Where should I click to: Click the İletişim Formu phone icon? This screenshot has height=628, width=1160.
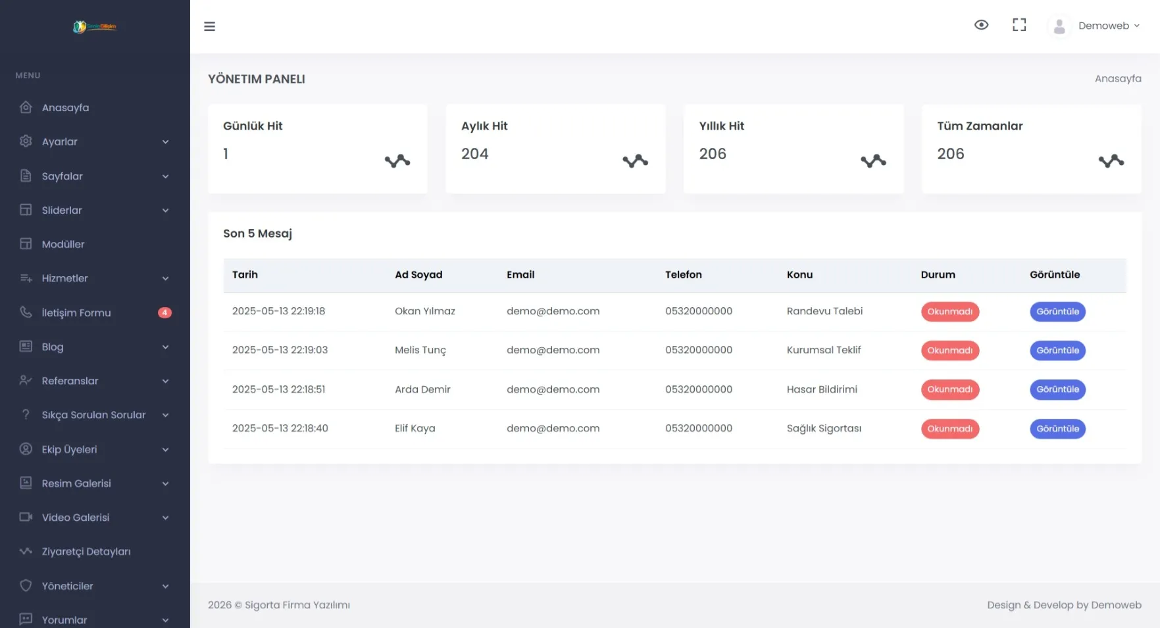point(26,312)
